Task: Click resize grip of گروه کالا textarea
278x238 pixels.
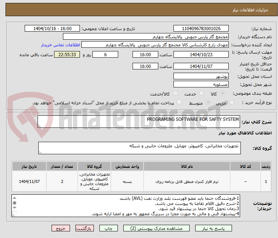Action: (40, 152)
